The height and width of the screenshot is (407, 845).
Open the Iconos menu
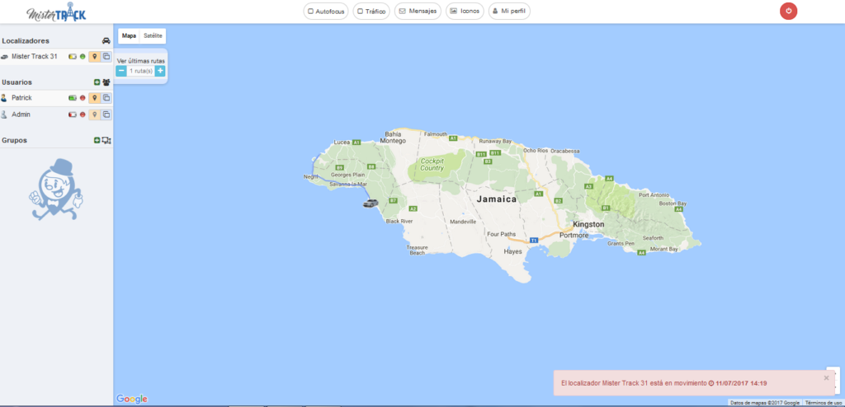click(465, 12)
